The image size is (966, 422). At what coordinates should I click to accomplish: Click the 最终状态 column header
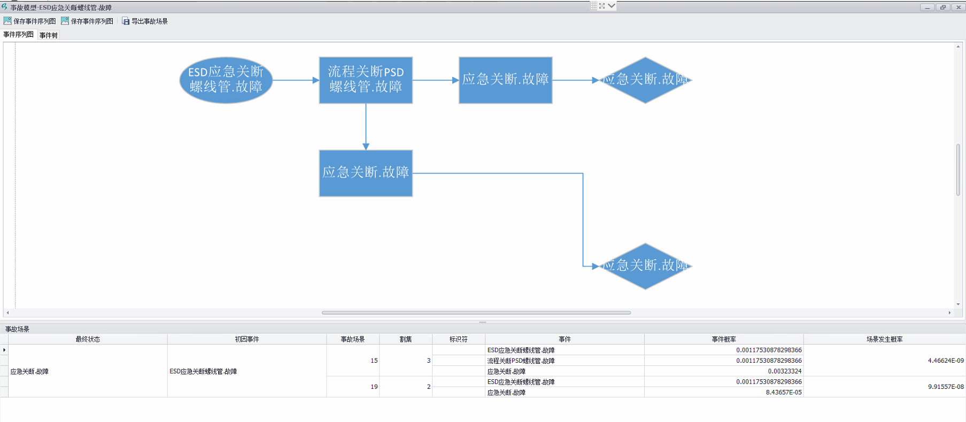88,339
